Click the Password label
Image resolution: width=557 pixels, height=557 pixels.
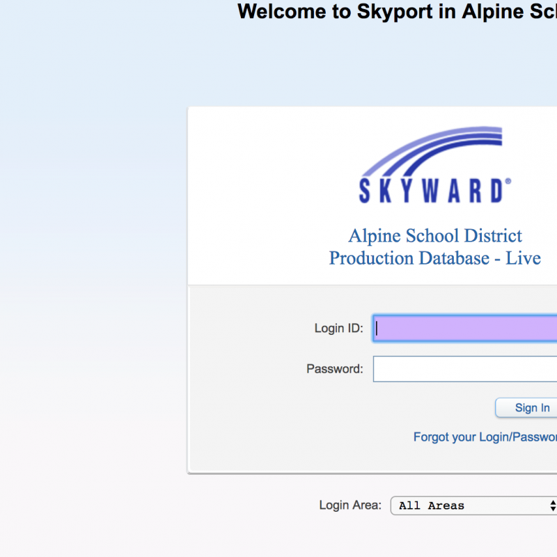point(335,369)
